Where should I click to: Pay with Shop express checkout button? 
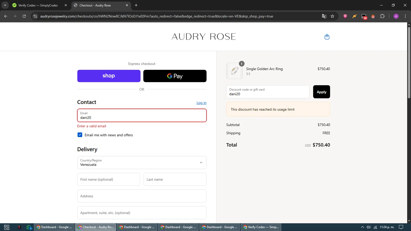(x=109, y=76)
